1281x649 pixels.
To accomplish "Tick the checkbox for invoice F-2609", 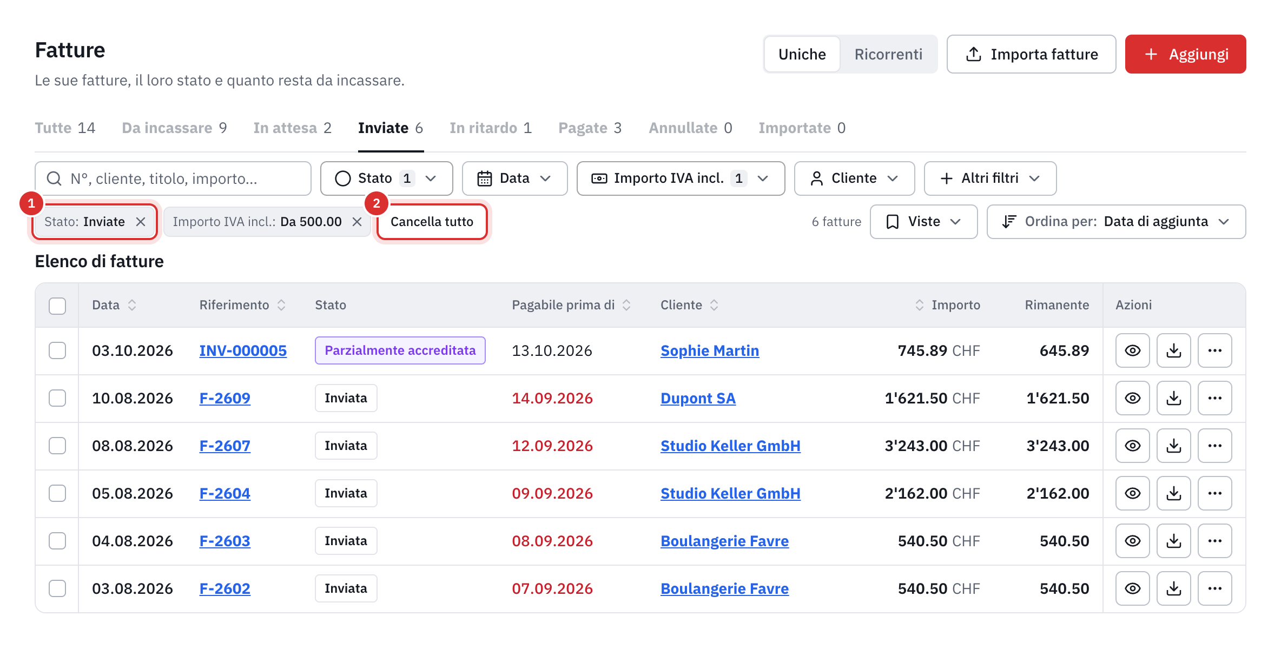I will pyautogui.click(x=57, y=398).
